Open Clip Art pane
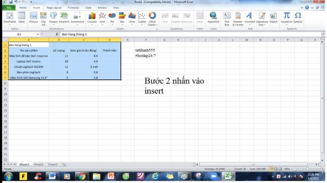 tap(43, 19)
